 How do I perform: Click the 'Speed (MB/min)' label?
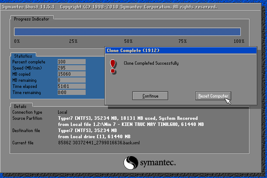point(27,68)
